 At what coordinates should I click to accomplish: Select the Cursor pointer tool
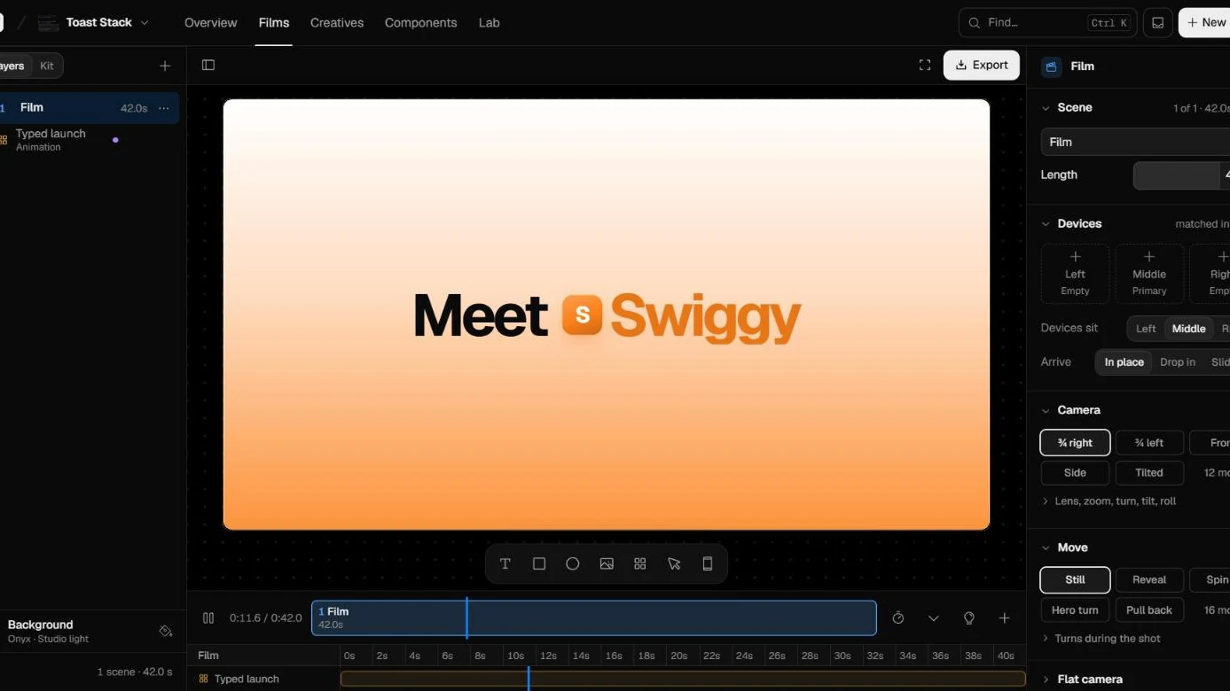coord(674,563)
